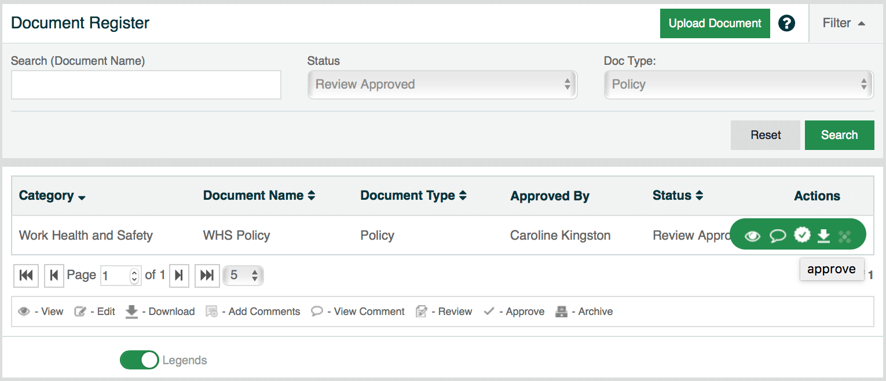Go to the first page of results

[26, 276]
